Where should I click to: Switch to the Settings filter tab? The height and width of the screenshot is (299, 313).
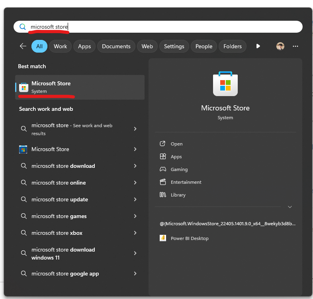pyautogui.click(x=174, y=46)
